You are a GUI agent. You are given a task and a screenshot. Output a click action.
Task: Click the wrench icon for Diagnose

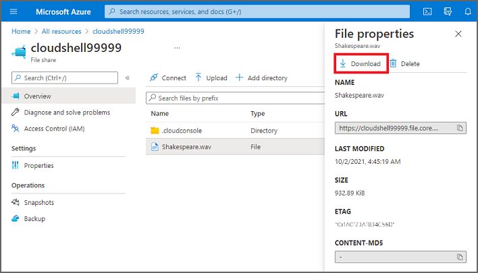click(x=16, y=112)
